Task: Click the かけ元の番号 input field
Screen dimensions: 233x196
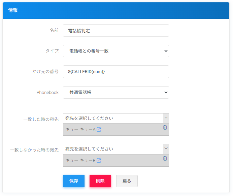Action: (116, 72)
